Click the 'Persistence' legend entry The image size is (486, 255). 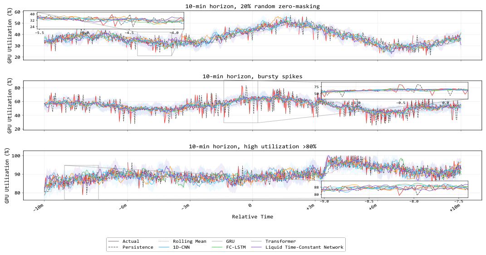click(x=137, y=247)
